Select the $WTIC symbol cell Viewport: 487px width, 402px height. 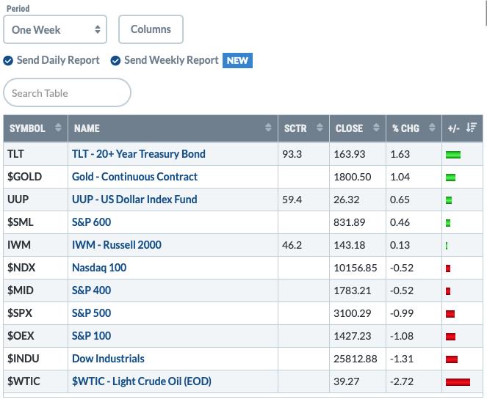click(35, 381)
